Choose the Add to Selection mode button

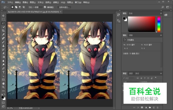16,7
